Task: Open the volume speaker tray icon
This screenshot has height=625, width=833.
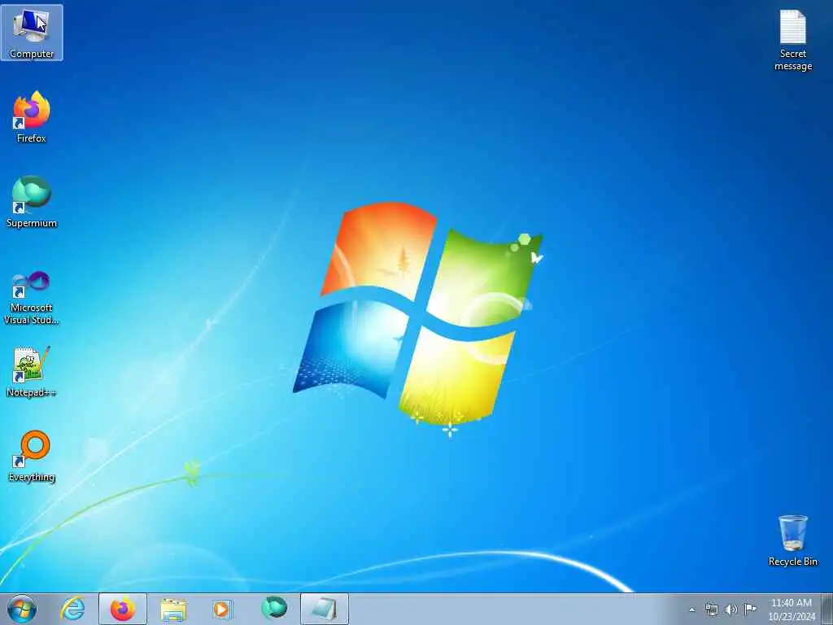Action: coord(731,610)
